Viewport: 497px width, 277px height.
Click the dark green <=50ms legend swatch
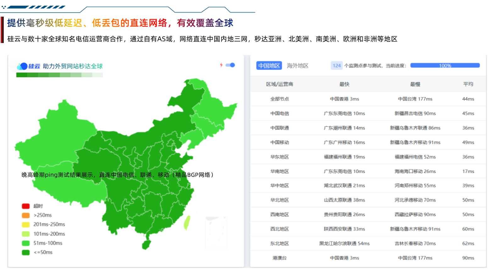(26, 252)
